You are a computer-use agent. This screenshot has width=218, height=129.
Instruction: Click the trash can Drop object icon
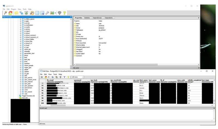(26, 13)
